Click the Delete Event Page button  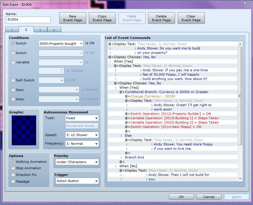tap(161, 18)
